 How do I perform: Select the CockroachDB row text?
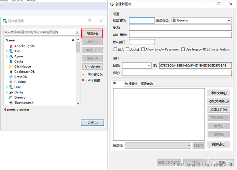point(24,71)
